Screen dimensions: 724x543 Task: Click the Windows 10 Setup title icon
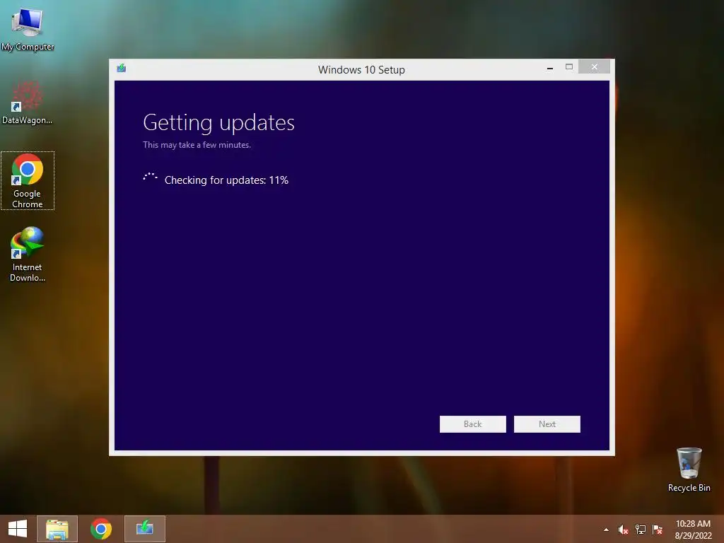tap(122, 69)
